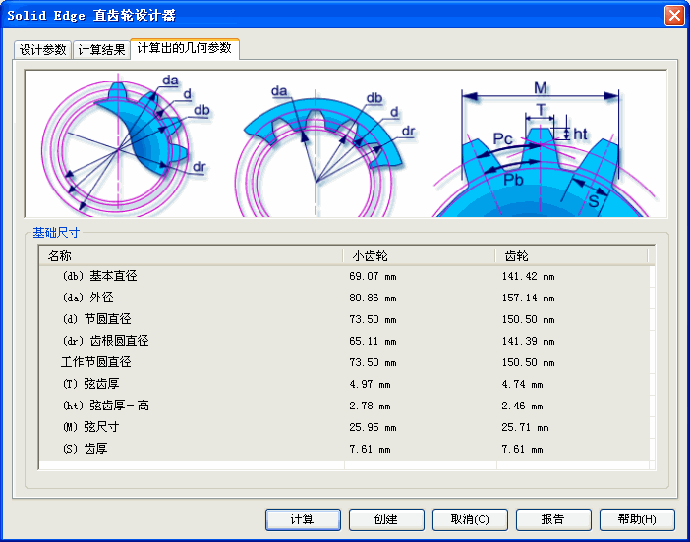Click the 齿轮 column header
The image size is (690, 542).
pyautogui.click(x=571, y=256)
